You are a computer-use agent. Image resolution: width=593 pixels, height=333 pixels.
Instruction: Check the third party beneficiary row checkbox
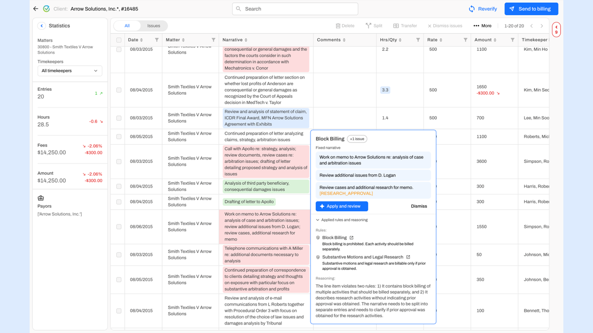[x=119, y=186]
